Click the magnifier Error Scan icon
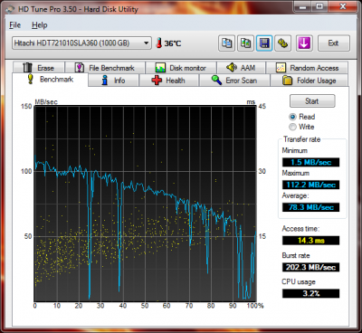 (x=216, y=81)
